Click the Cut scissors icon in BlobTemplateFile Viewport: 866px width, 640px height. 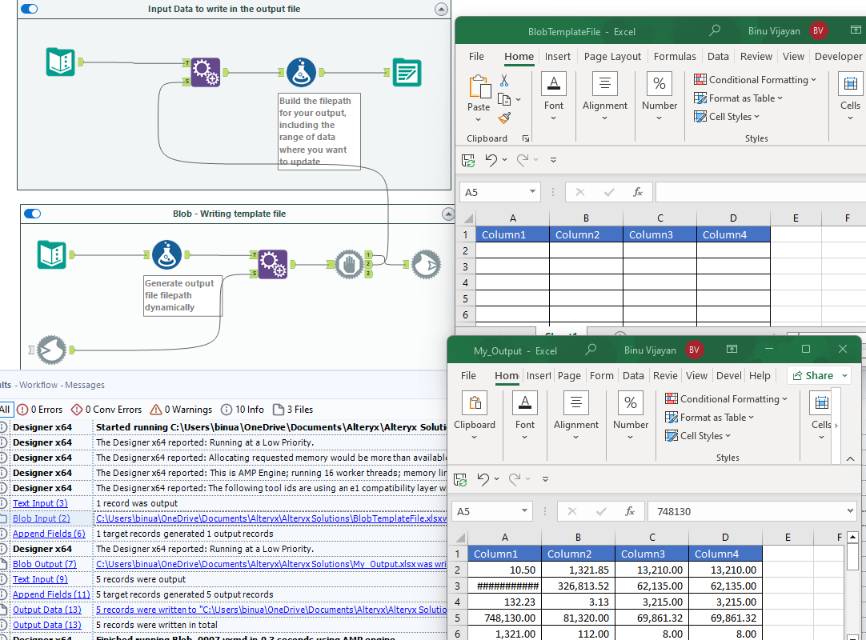[x=504, y=81]
